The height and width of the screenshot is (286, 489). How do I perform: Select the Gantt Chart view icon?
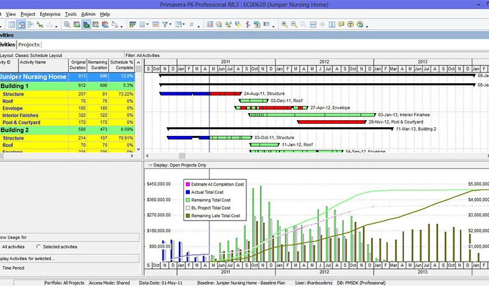[x=21, y=24]
